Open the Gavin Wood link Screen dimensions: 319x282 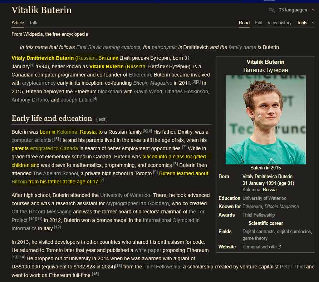[x=148, y=92]
